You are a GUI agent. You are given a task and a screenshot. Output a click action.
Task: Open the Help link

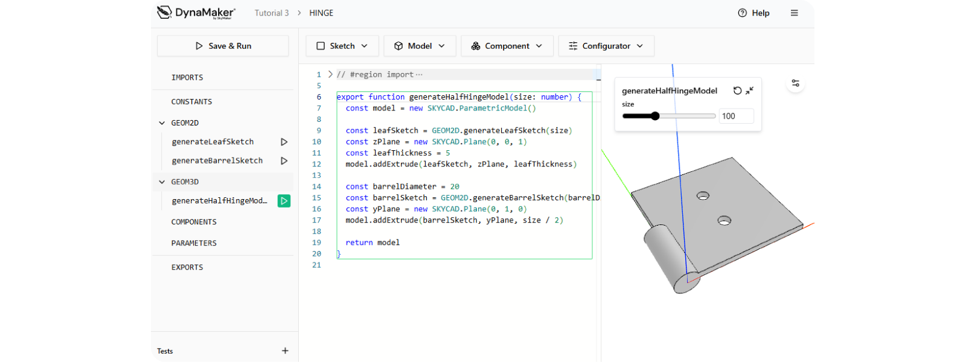point(753,13)
